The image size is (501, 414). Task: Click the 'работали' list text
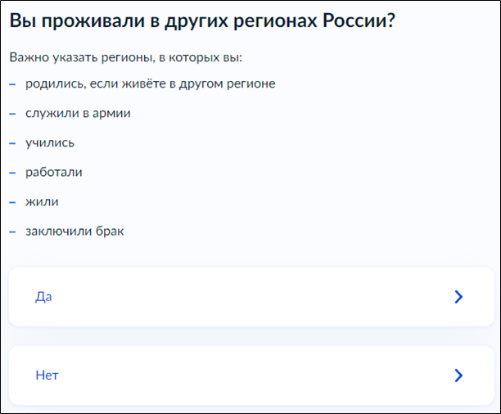coord(54,172)
